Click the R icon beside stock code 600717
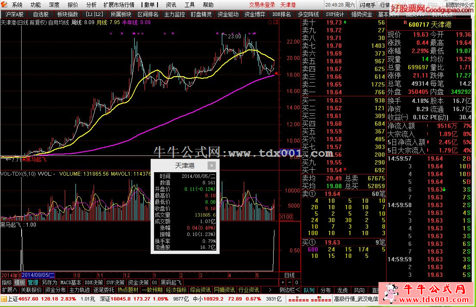Screen dimensions: 476x307 click(405, 23)
